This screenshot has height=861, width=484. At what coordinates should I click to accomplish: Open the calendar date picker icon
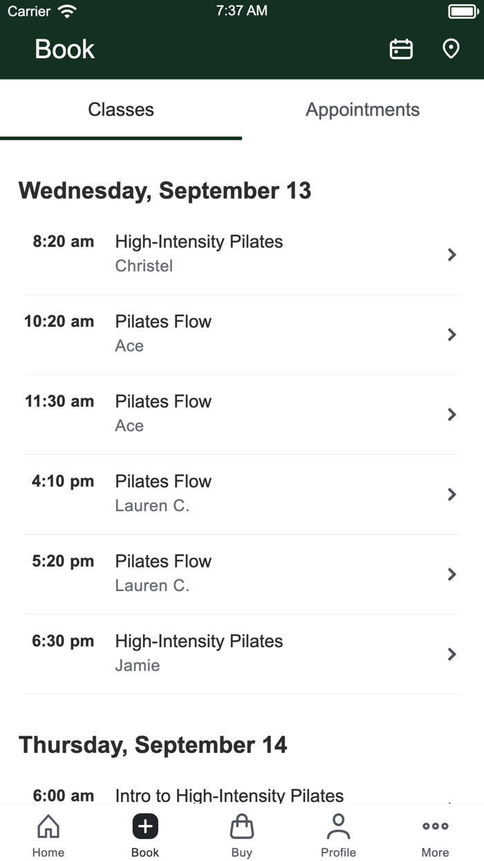pyautogui.click(x=401, y=48)
